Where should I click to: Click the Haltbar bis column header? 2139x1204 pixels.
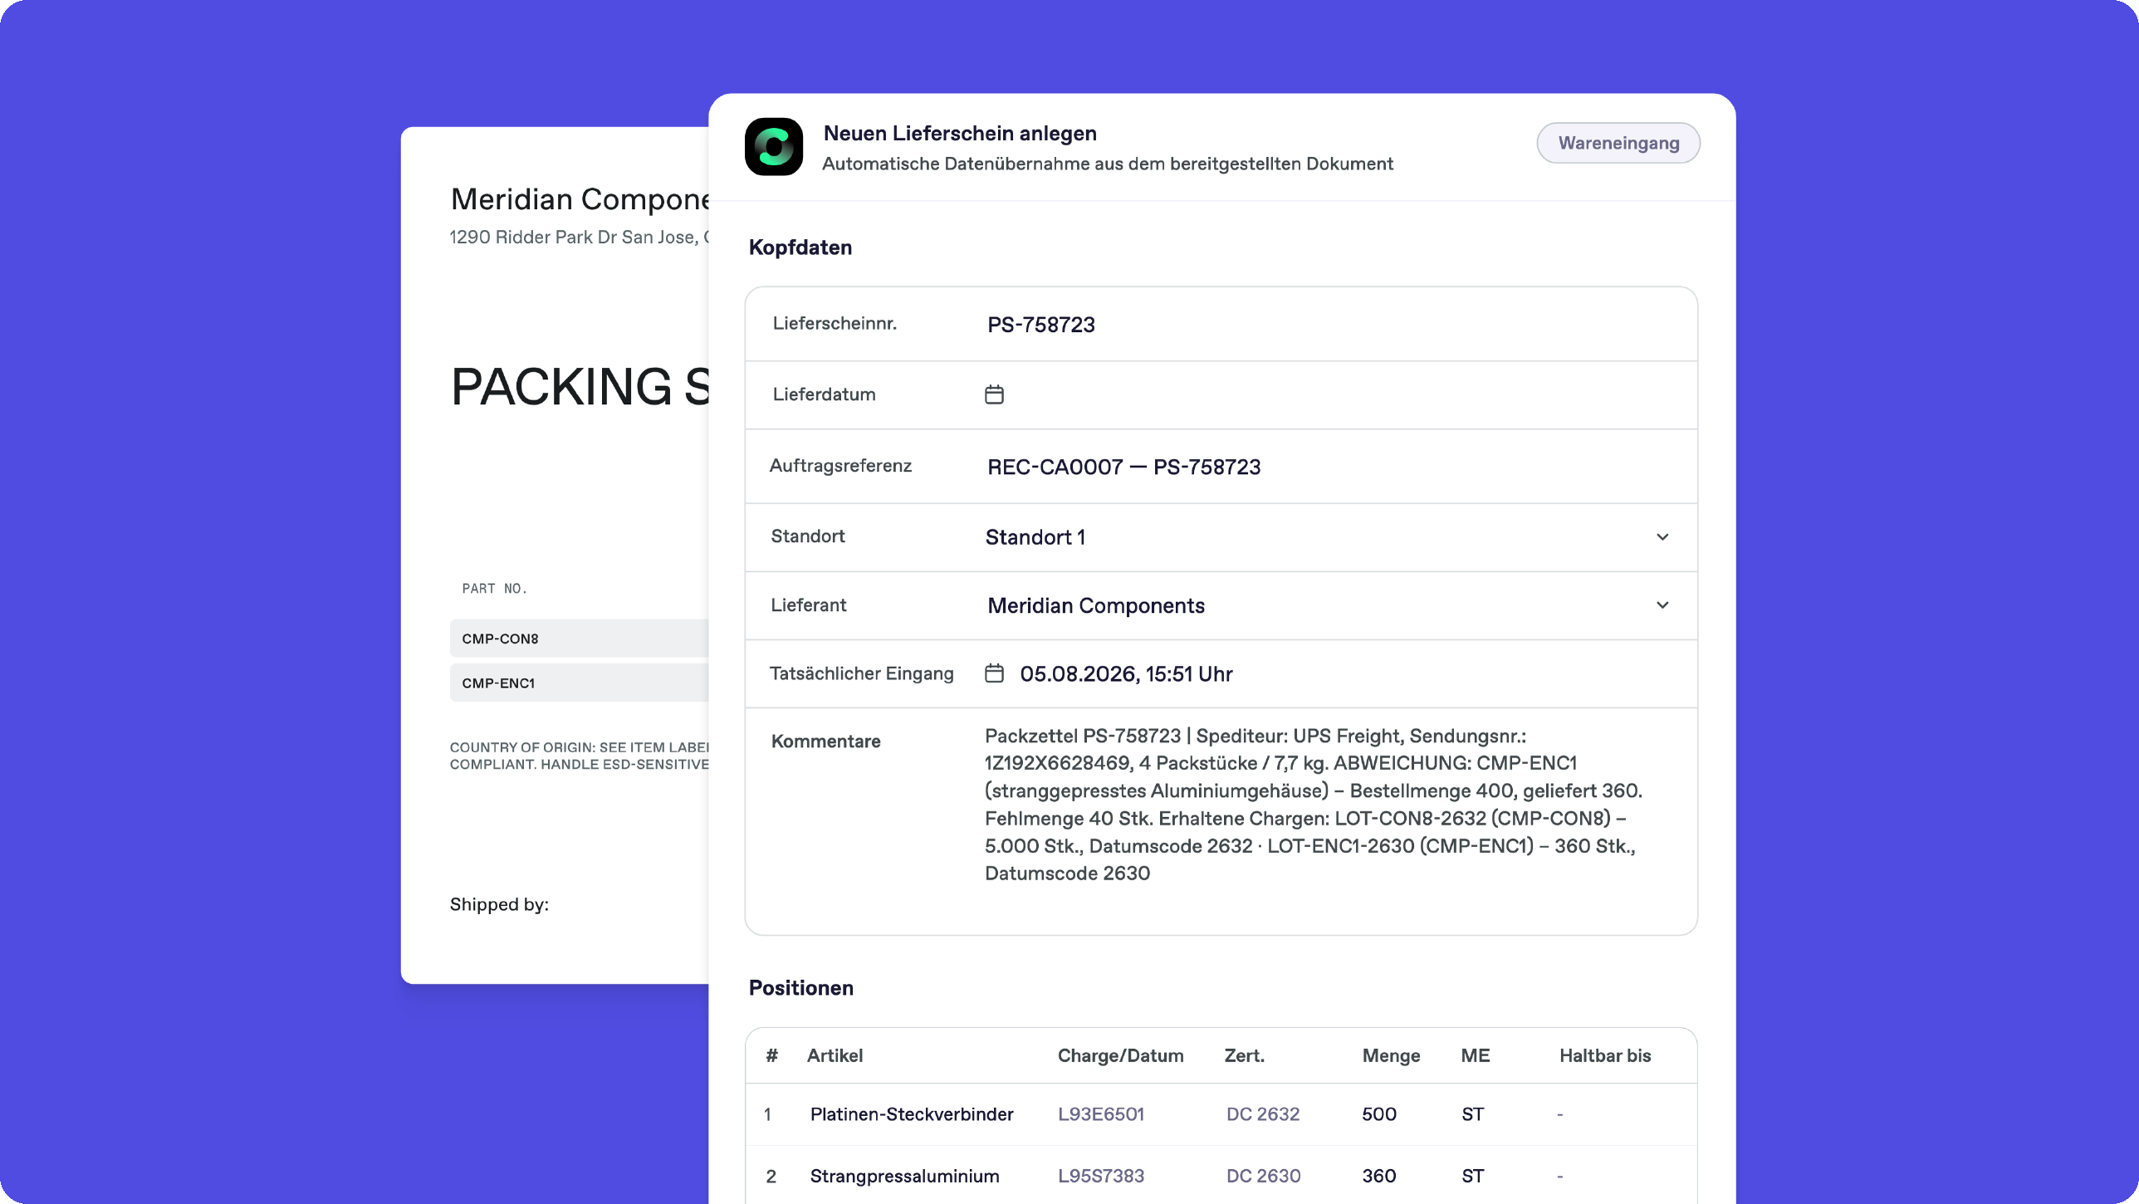[1604, 1055]
